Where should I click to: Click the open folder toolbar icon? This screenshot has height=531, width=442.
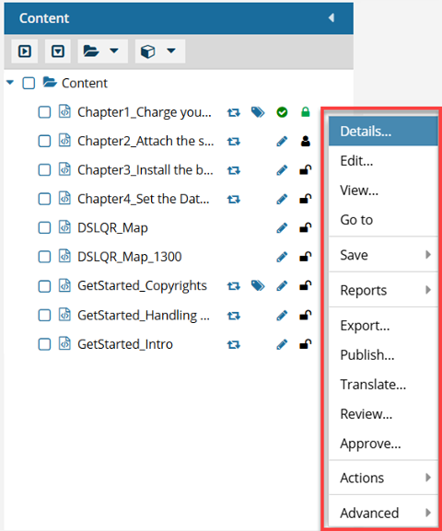point(91,52)
